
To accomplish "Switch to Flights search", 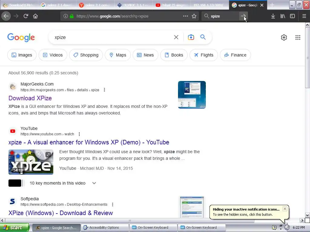I will [204, 55].
